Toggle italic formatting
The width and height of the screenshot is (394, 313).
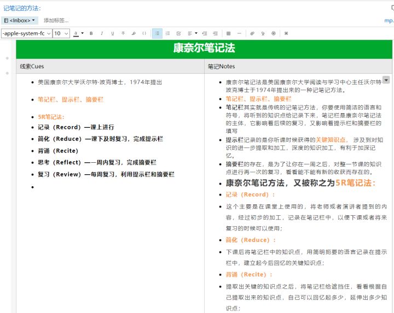click(102, 33)
